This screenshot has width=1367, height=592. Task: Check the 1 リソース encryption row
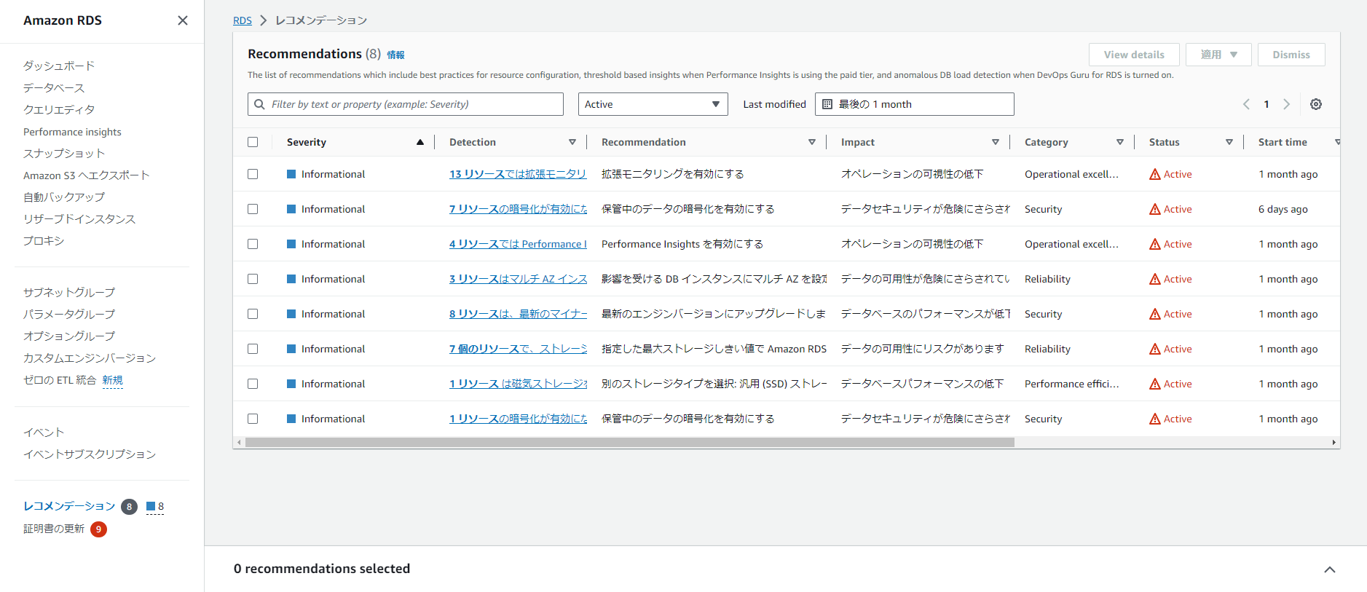point(253,419)
